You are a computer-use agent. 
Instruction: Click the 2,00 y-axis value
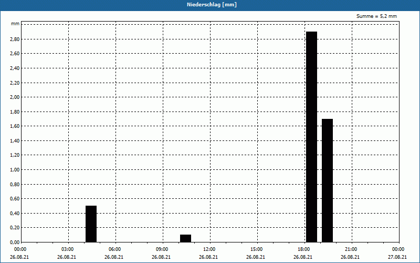pyautogui.click(x=15, y=97)
